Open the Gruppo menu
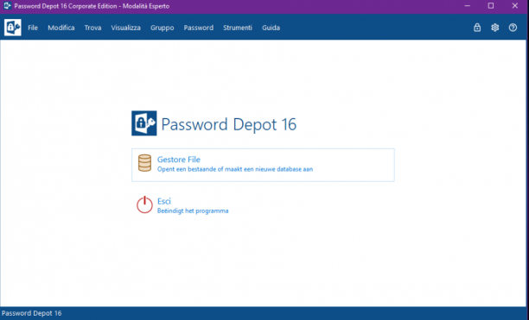Image resolution: width=529 pixels, height=320 pixels. point(163,28)
